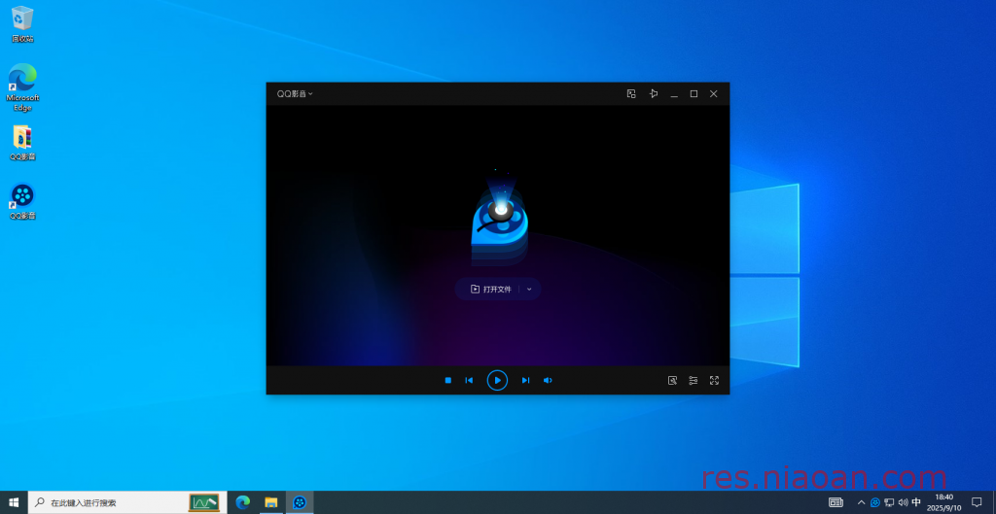Open the player toolbox icon

coord(672,380)
